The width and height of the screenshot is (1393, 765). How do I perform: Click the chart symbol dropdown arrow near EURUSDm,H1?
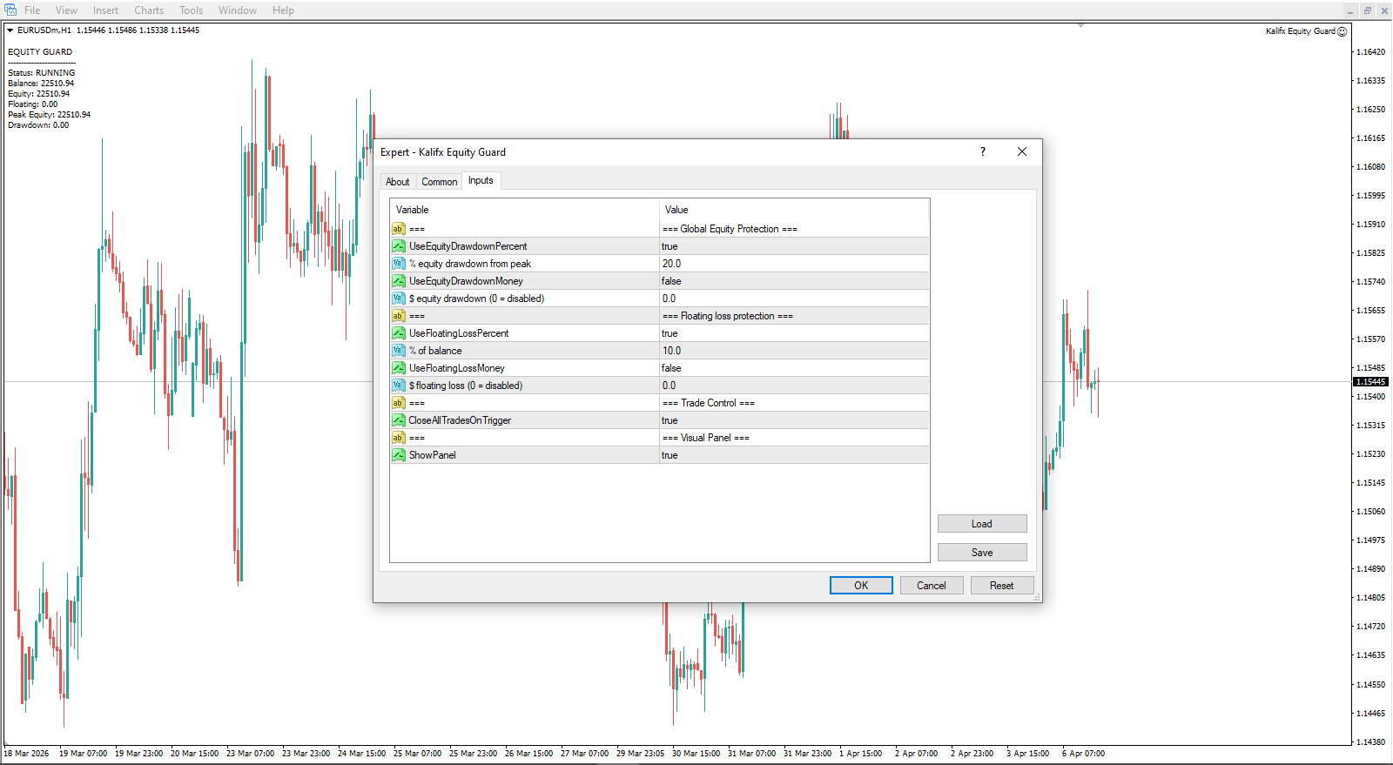(x=10, y=30)
